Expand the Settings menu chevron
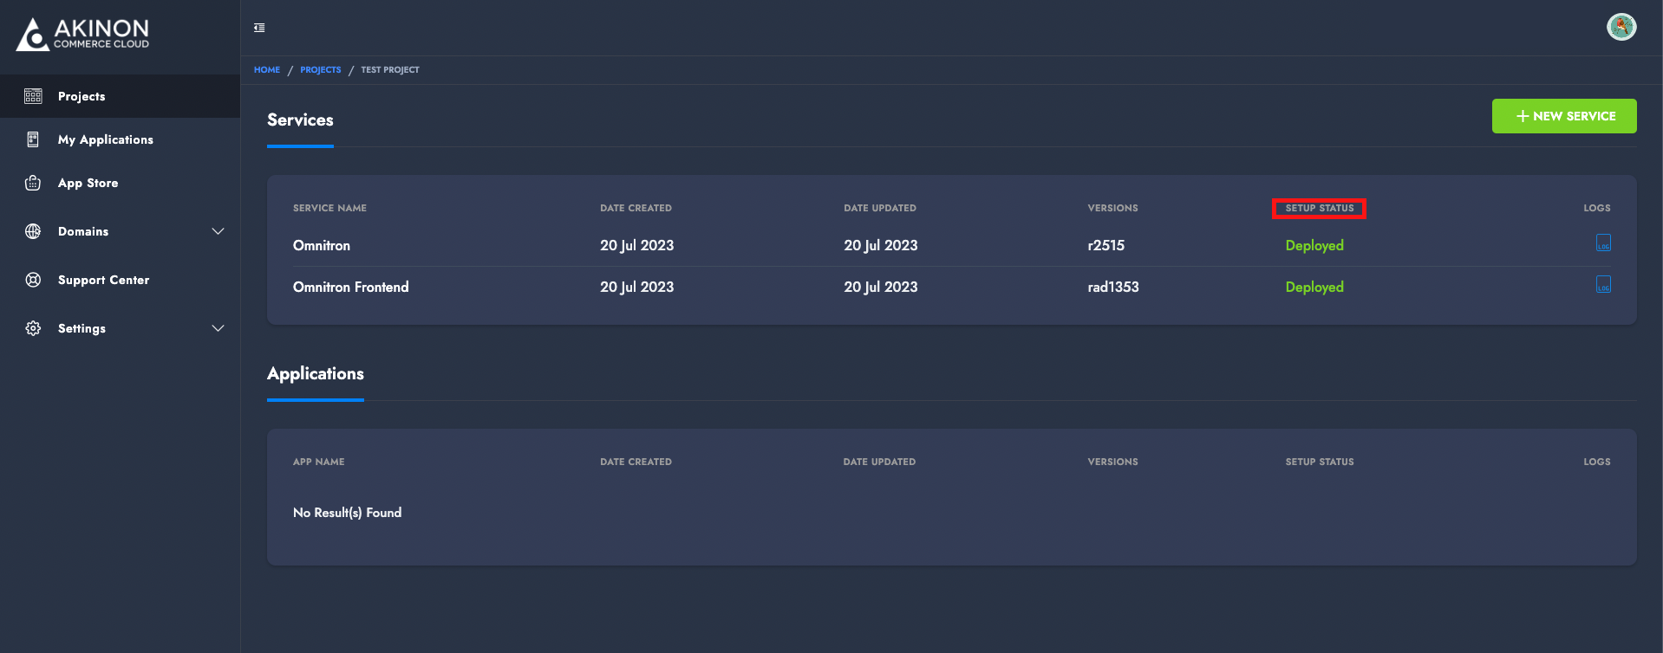 218,328
